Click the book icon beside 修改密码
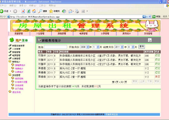 pyautogui.click(x=13, y=78)
